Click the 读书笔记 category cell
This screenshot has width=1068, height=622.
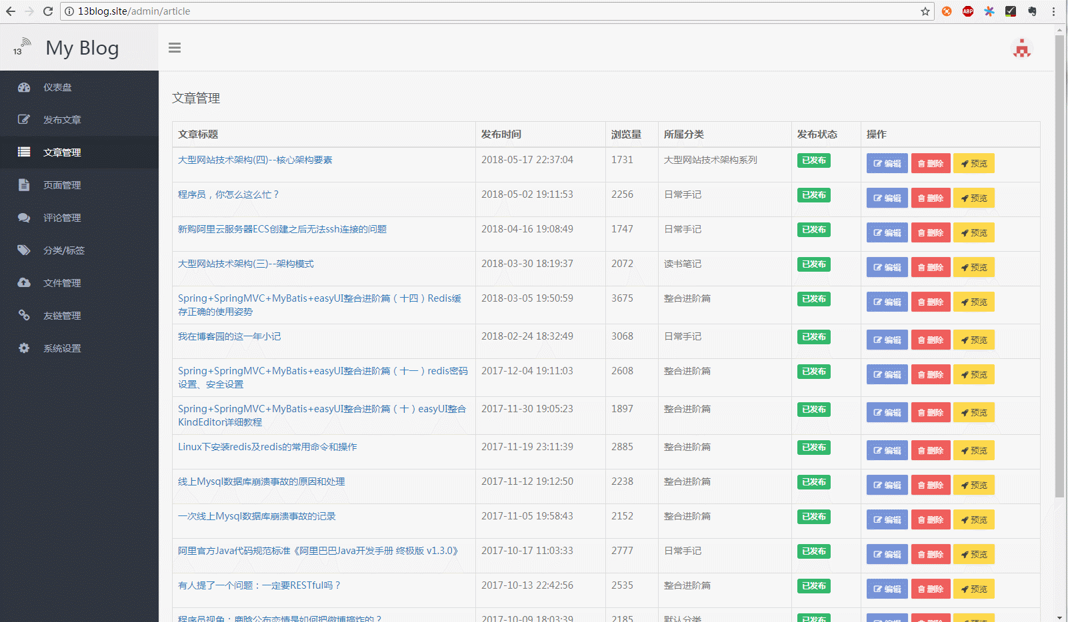(683, 264)
